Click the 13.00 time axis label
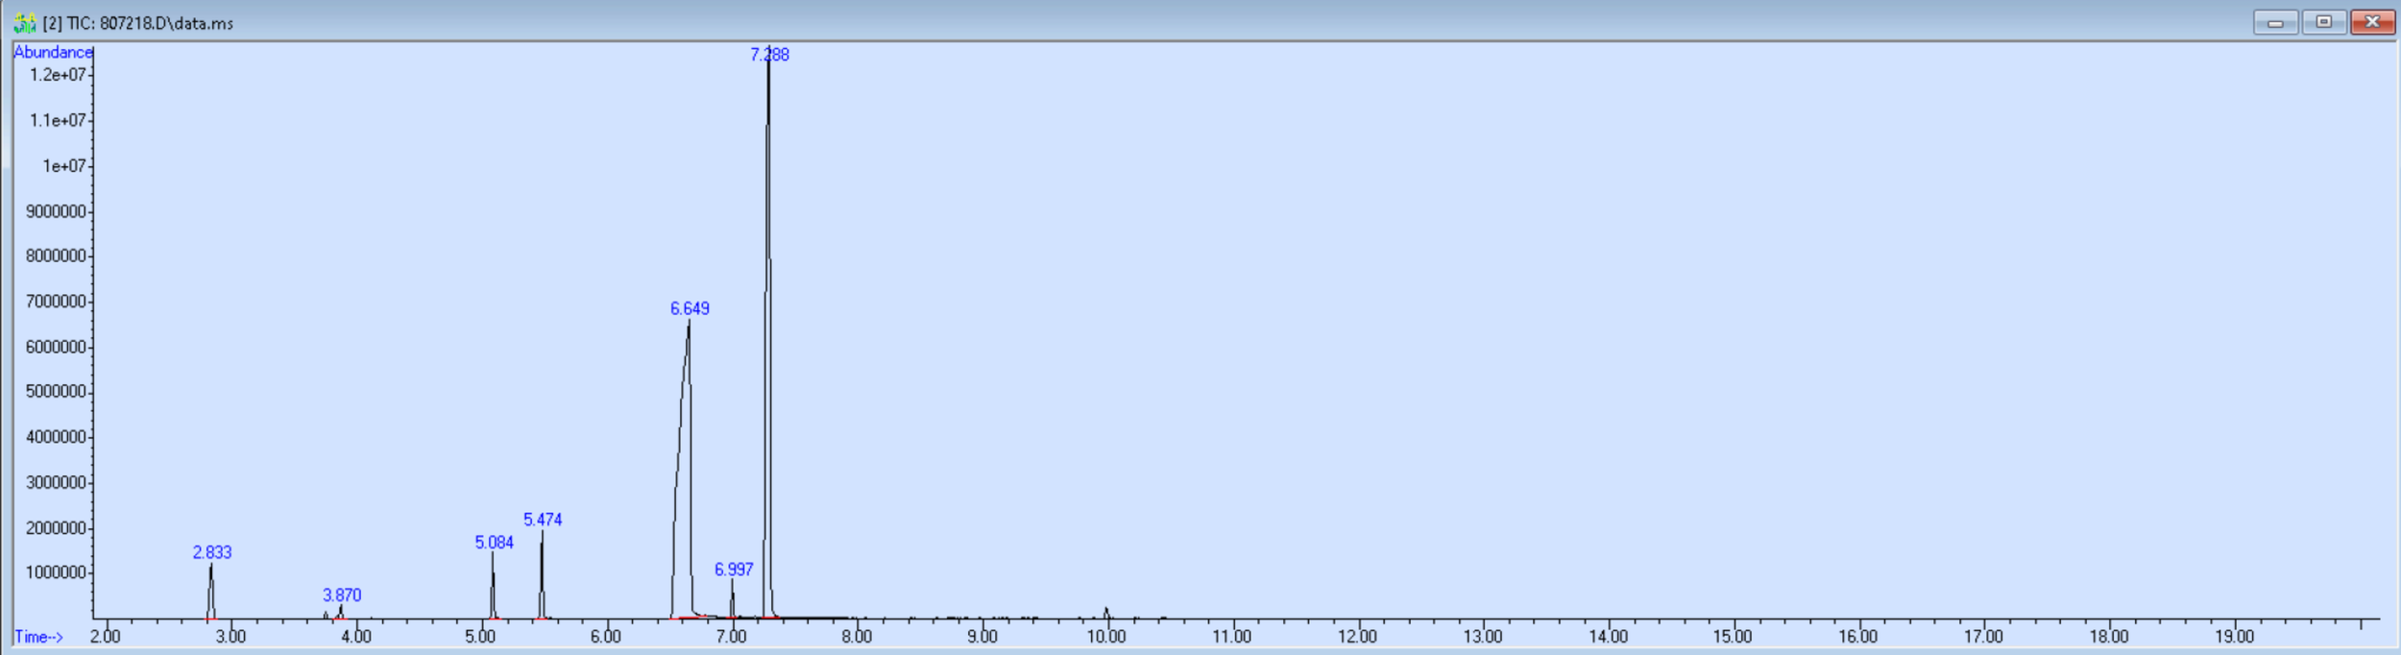 coord(1483,636)
